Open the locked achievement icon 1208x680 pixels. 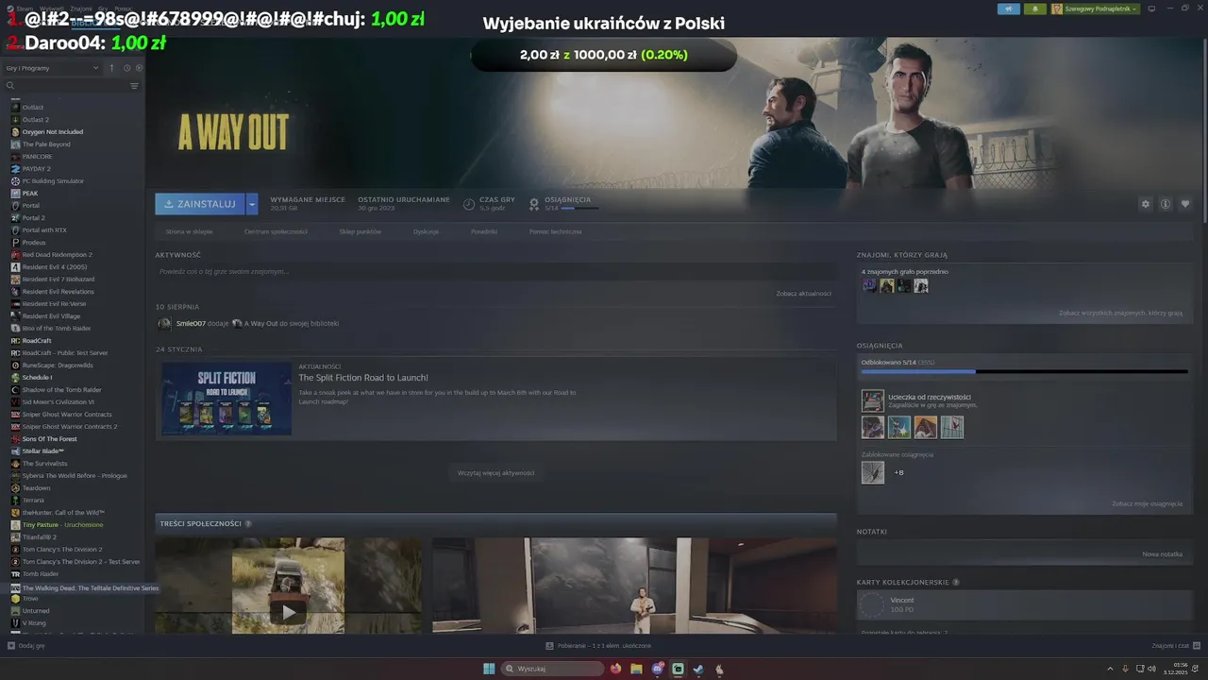[x=872, y=472]
